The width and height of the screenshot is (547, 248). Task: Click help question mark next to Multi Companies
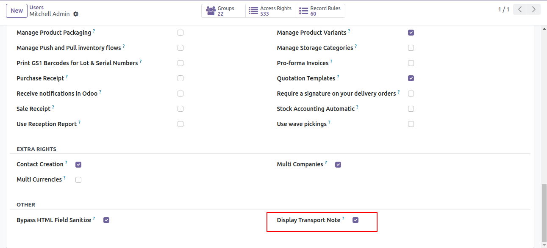pyautogui.click(x=326, y=163)
